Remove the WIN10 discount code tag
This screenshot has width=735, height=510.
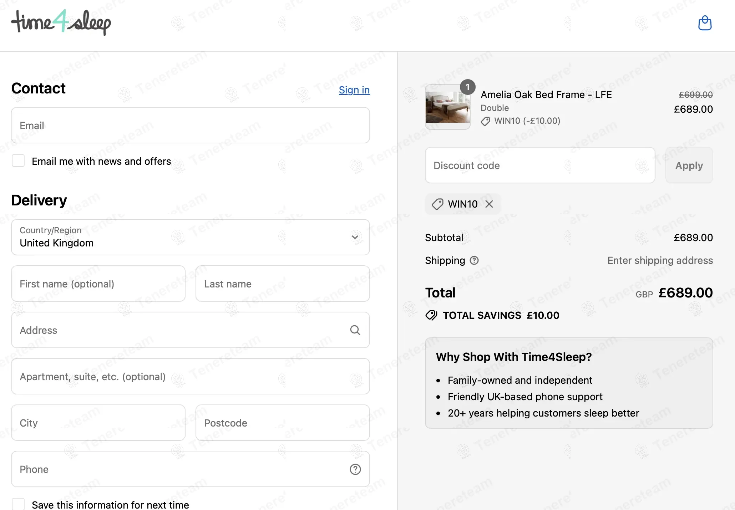point(489,204)
